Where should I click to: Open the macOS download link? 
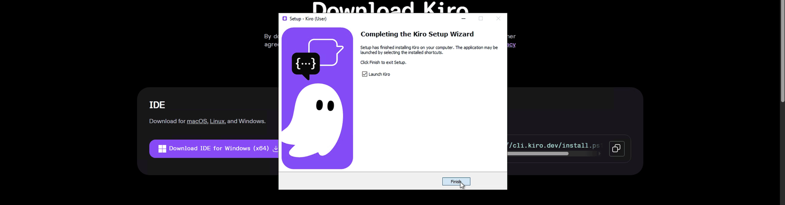click(197, 121)
